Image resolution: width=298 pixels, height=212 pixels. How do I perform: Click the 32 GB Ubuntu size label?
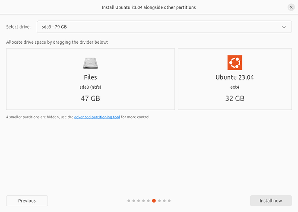click(x=235, y=98)
